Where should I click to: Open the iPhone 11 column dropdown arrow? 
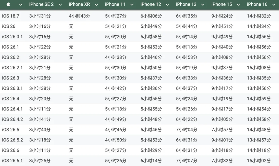click(x=132, y=5)
